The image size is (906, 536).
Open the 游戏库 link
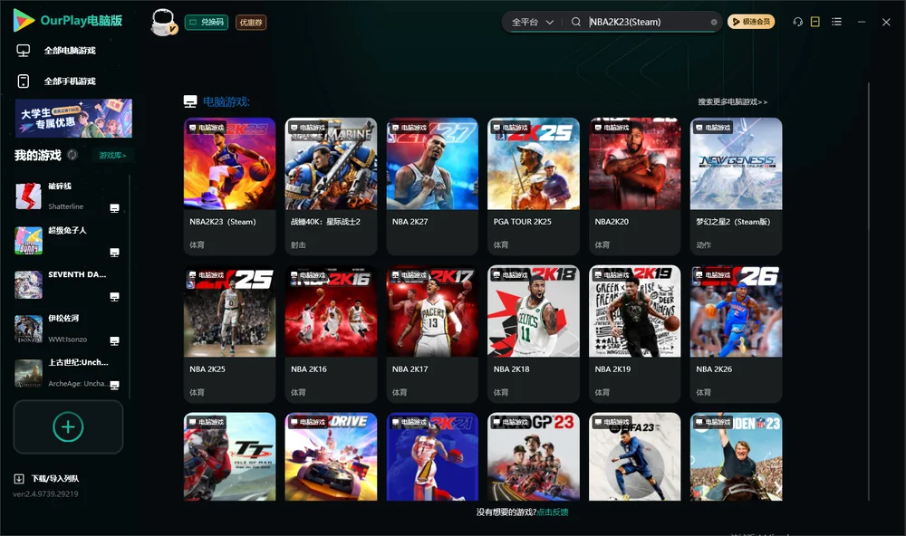(112, 156)
